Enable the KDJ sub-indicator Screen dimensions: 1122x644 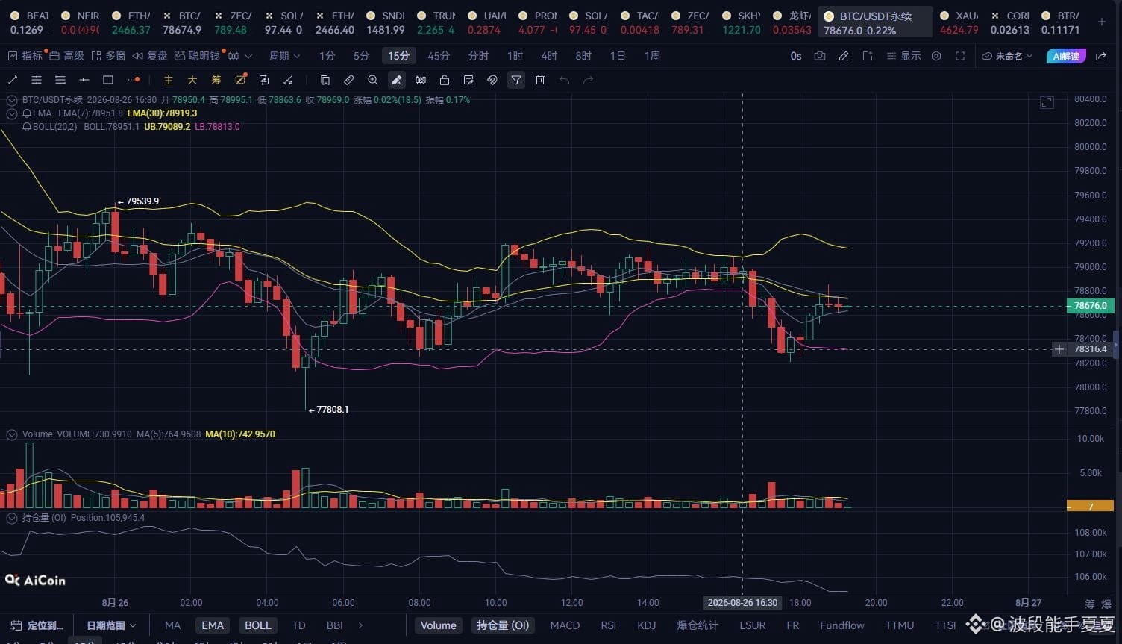647,625
